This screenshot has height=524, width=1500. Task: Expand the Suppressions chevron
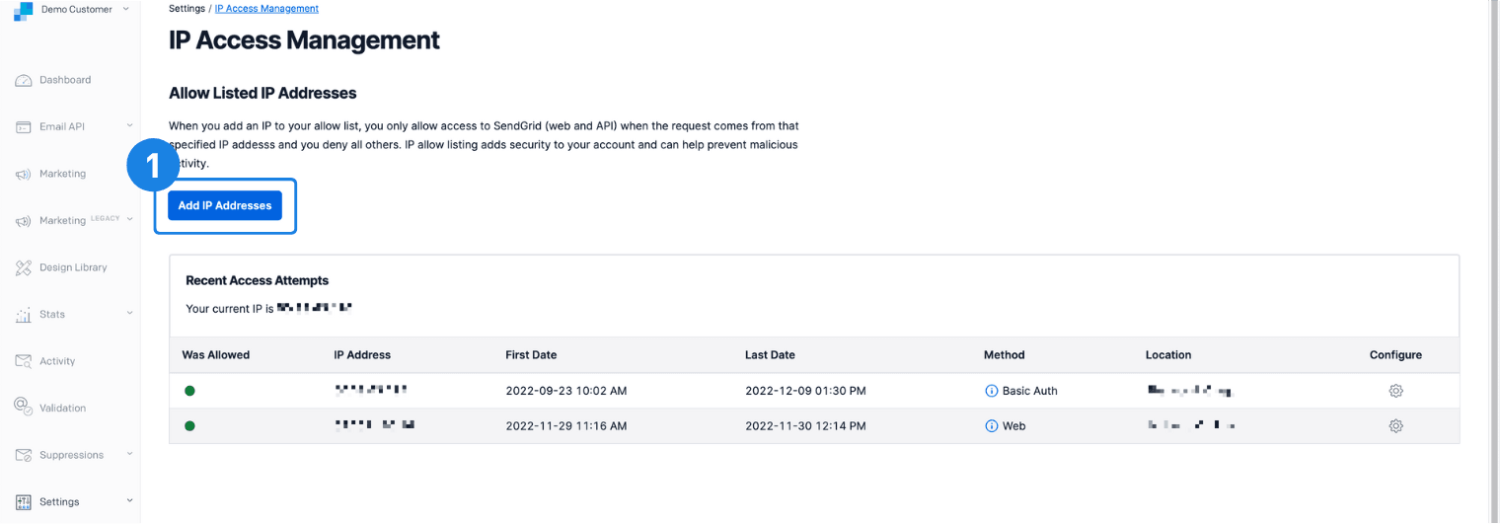tap(129, 454)
